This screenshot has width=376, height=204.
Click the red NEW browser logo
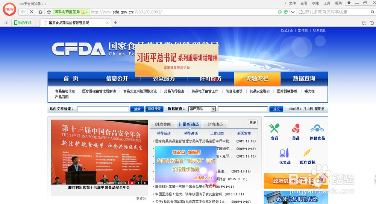(x=9, y=9)
